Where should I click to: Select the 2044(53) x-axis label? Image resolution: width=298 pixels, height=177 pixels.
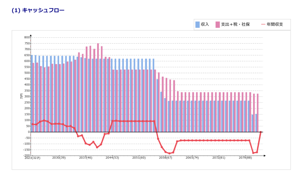tap(112, 158)
